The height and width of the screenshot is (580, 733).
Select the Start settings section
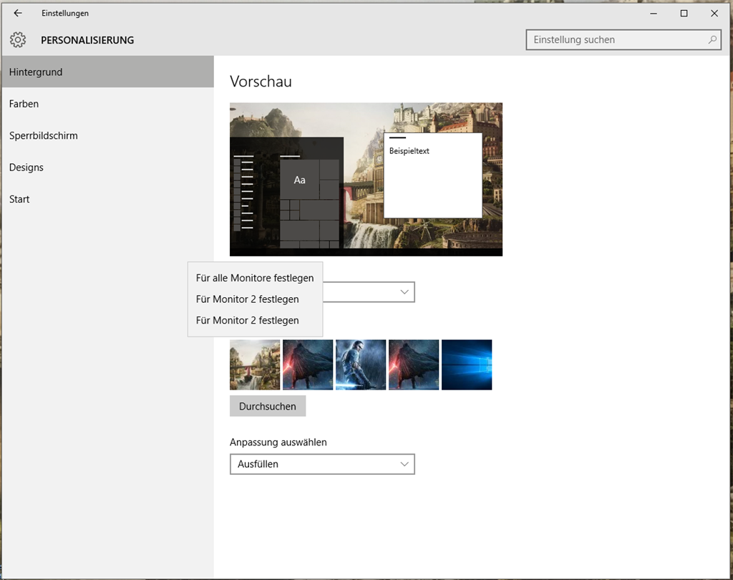pyautogui.click(x=107, y=199)
